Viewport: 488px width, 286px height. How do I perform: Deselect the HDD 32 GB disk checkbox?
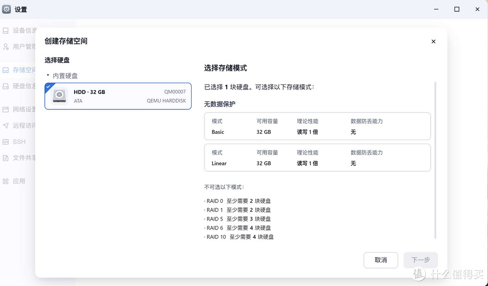coord(49,85)
